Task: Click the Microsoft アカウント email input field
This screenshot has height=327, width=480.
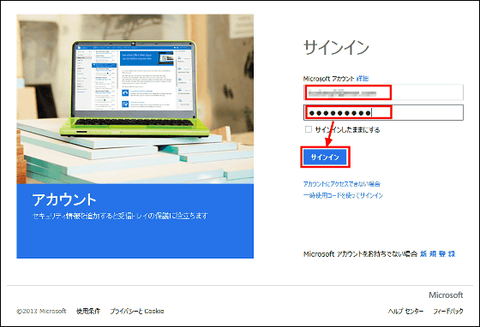Action: pos(383,92)
